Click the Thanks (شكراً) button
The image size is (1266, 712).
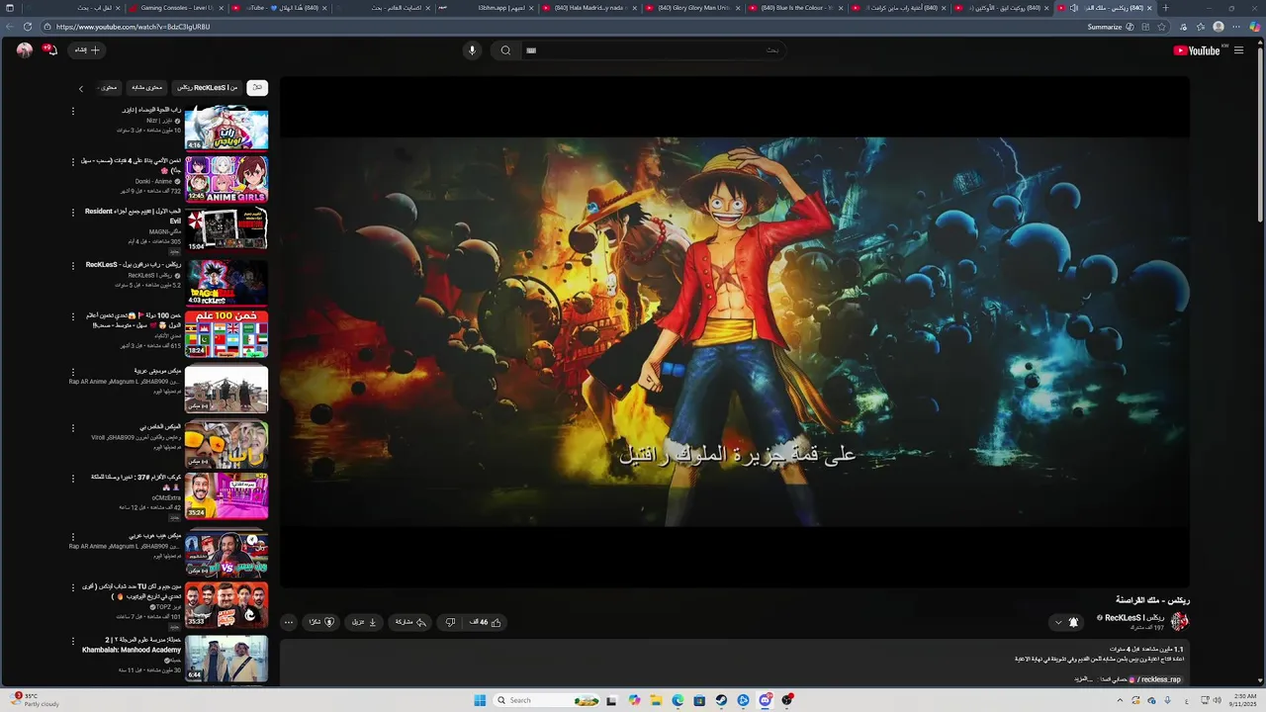[x=321, y=622]
